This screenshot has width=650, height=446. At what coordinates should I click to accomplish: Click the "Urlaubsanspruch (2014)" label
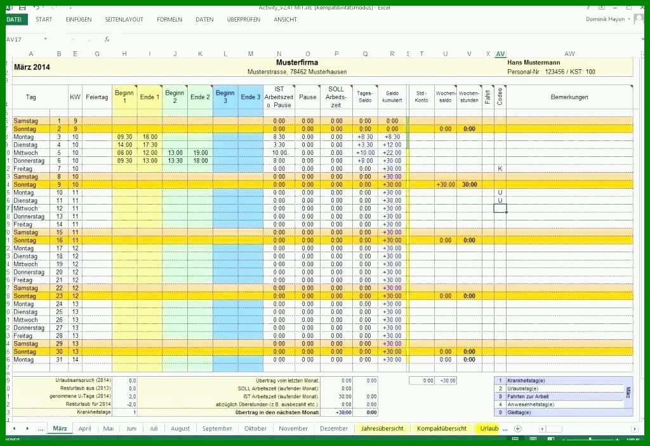[83, 381]
